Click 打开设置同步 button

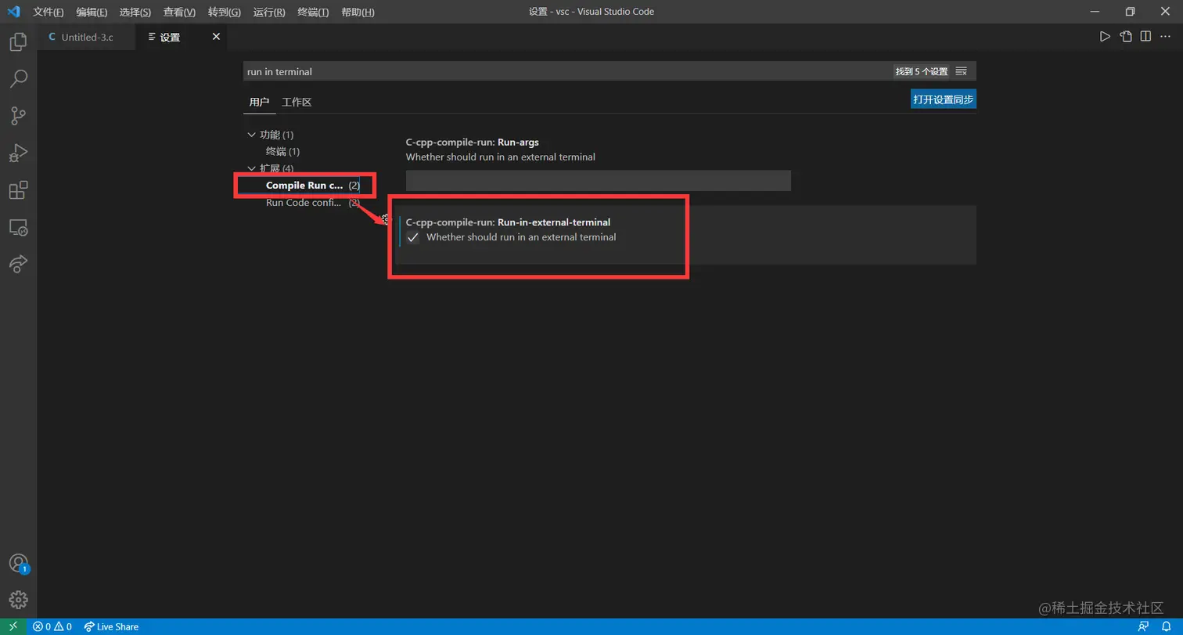[944, 99]
